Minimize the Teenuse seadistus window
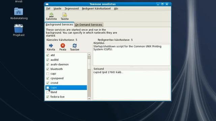The image size is (216, 121). coord(158,4)
